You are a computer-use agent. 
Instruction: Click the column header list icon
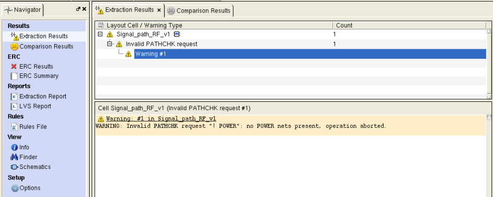coord(101,25)
